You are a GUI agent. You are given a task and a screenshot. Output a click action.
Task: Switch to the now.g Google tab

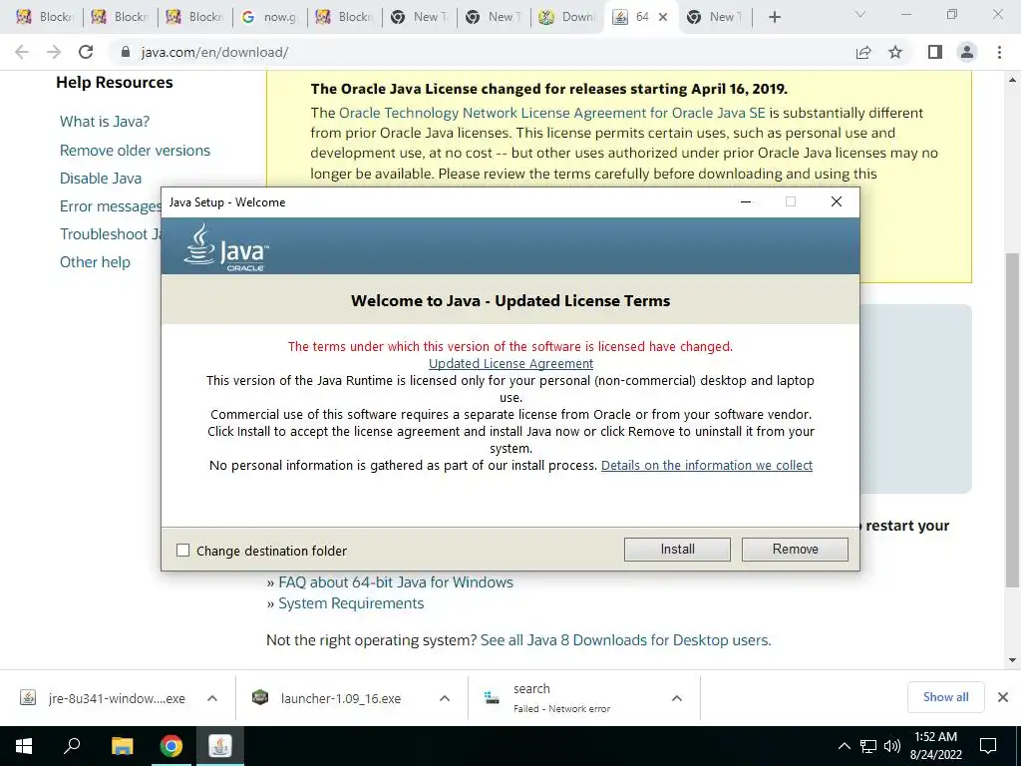[x=269, y=17]
